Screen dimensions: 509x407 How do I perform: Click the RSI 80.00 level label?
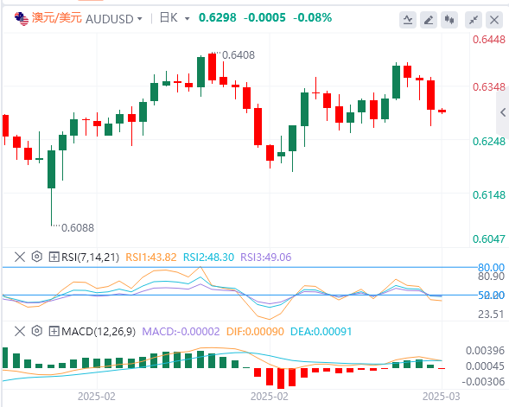491,267
